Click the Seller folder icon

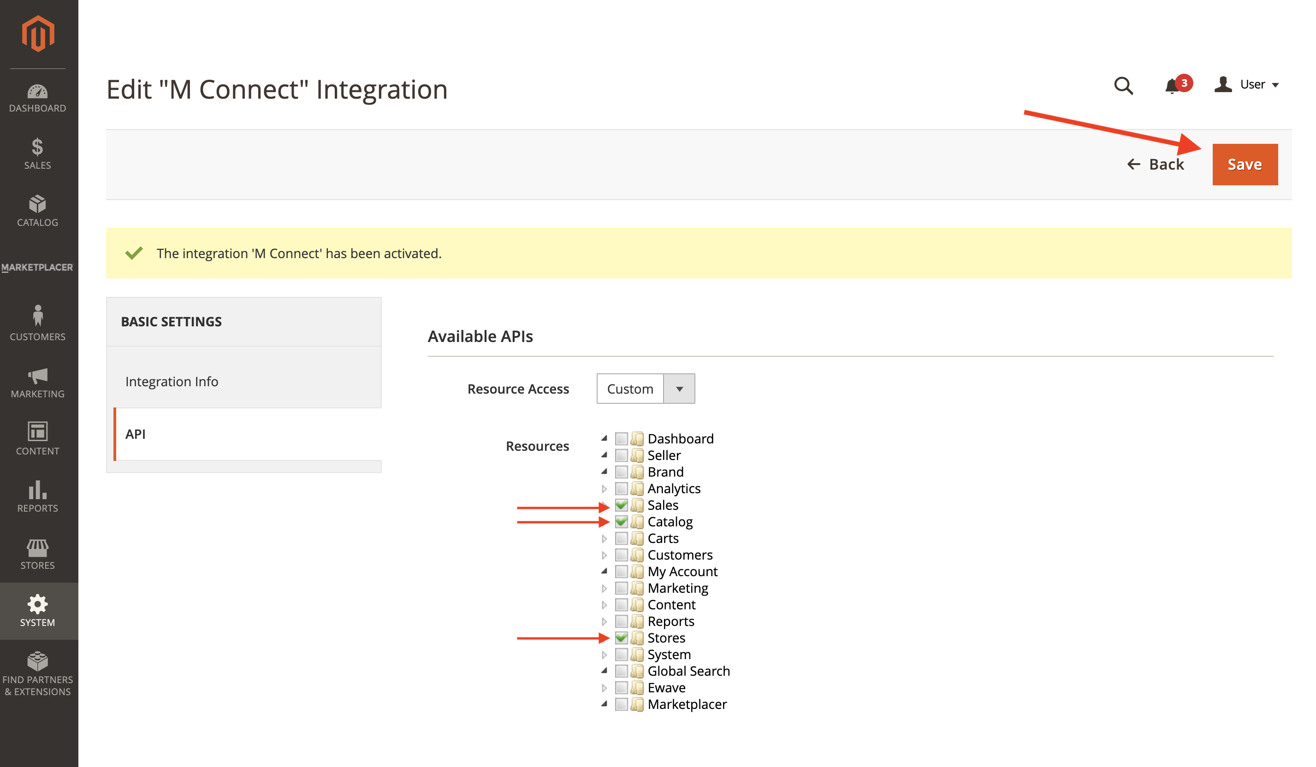(x=637, y=455)
